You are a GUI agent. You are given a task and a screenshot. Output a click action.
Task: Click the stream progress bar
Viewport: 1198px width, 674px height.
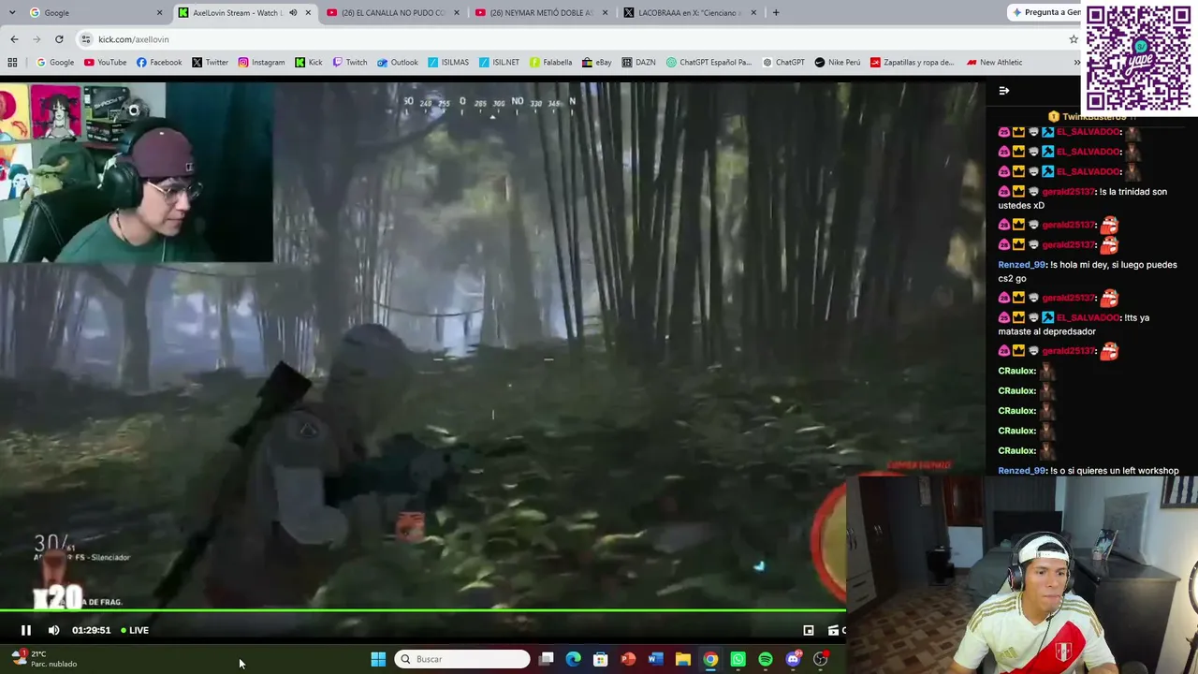(423, 610)
